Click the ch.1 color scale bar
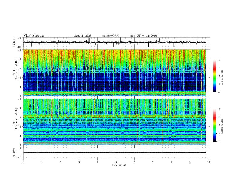This screenshot has width=235, height=182. tap(215, 76)
